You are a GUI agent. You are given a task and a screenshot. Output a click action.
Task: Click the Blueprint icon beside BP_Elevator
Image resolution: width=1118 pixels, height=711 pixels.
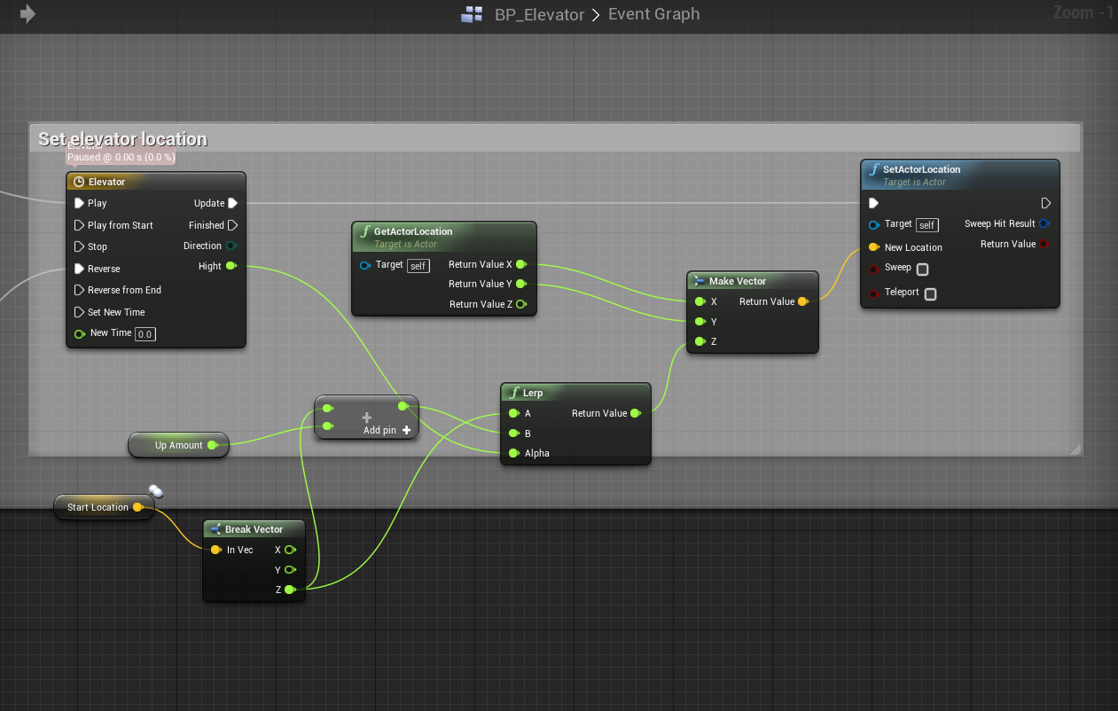click(472, 14)
